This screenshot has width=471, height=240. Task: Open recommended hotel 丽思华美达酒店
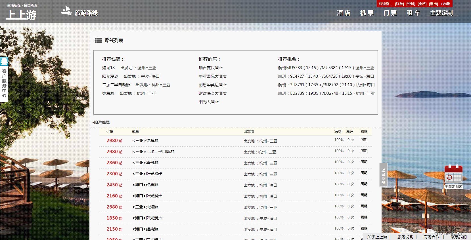pyautogui.click(x=213, y=85)
